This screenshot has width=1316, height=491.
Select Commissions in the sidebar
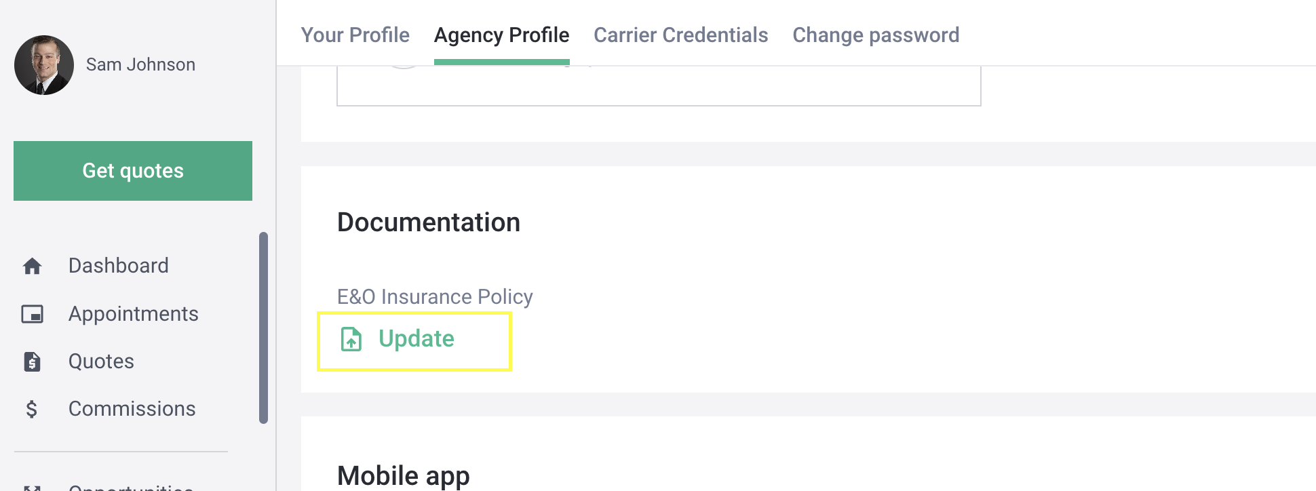coord(132,408)
